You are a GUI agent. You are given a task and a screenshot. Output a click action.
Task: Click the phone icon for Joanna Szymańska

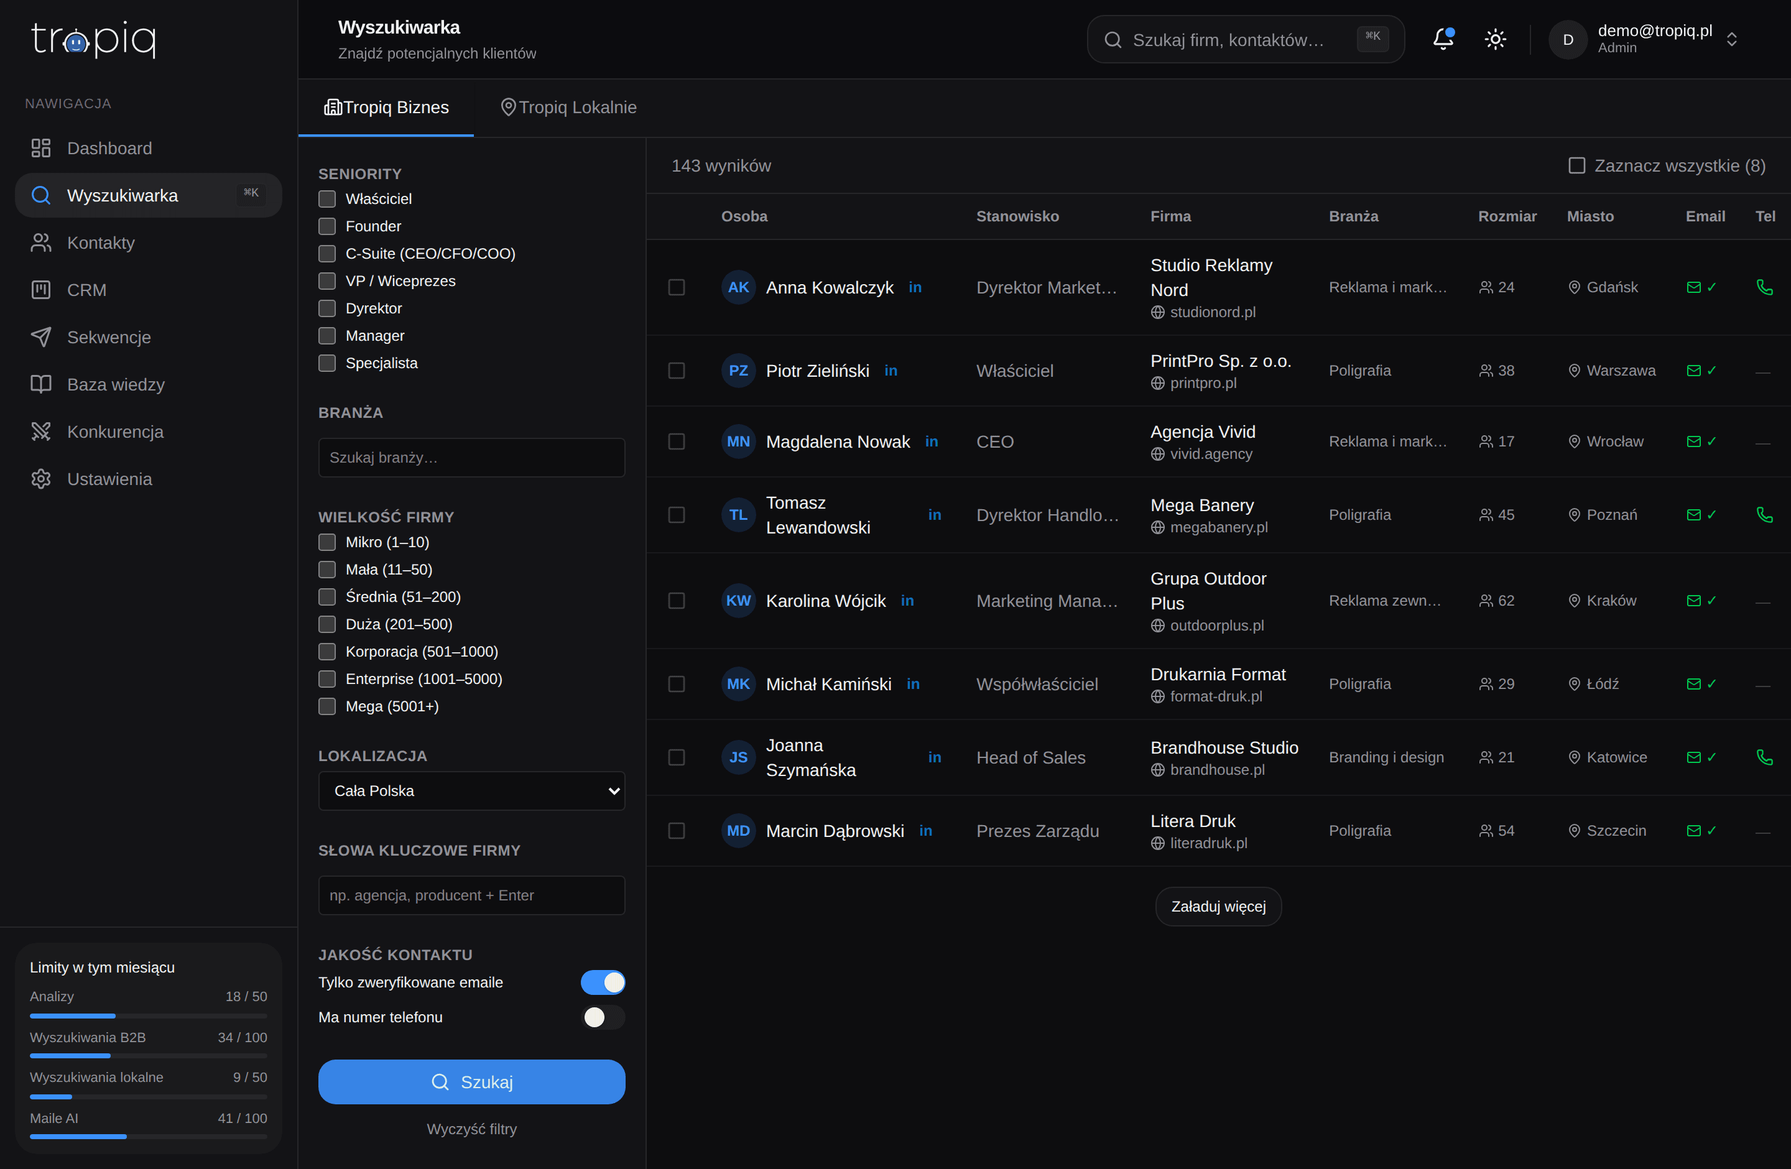(x=1764, y=757)
